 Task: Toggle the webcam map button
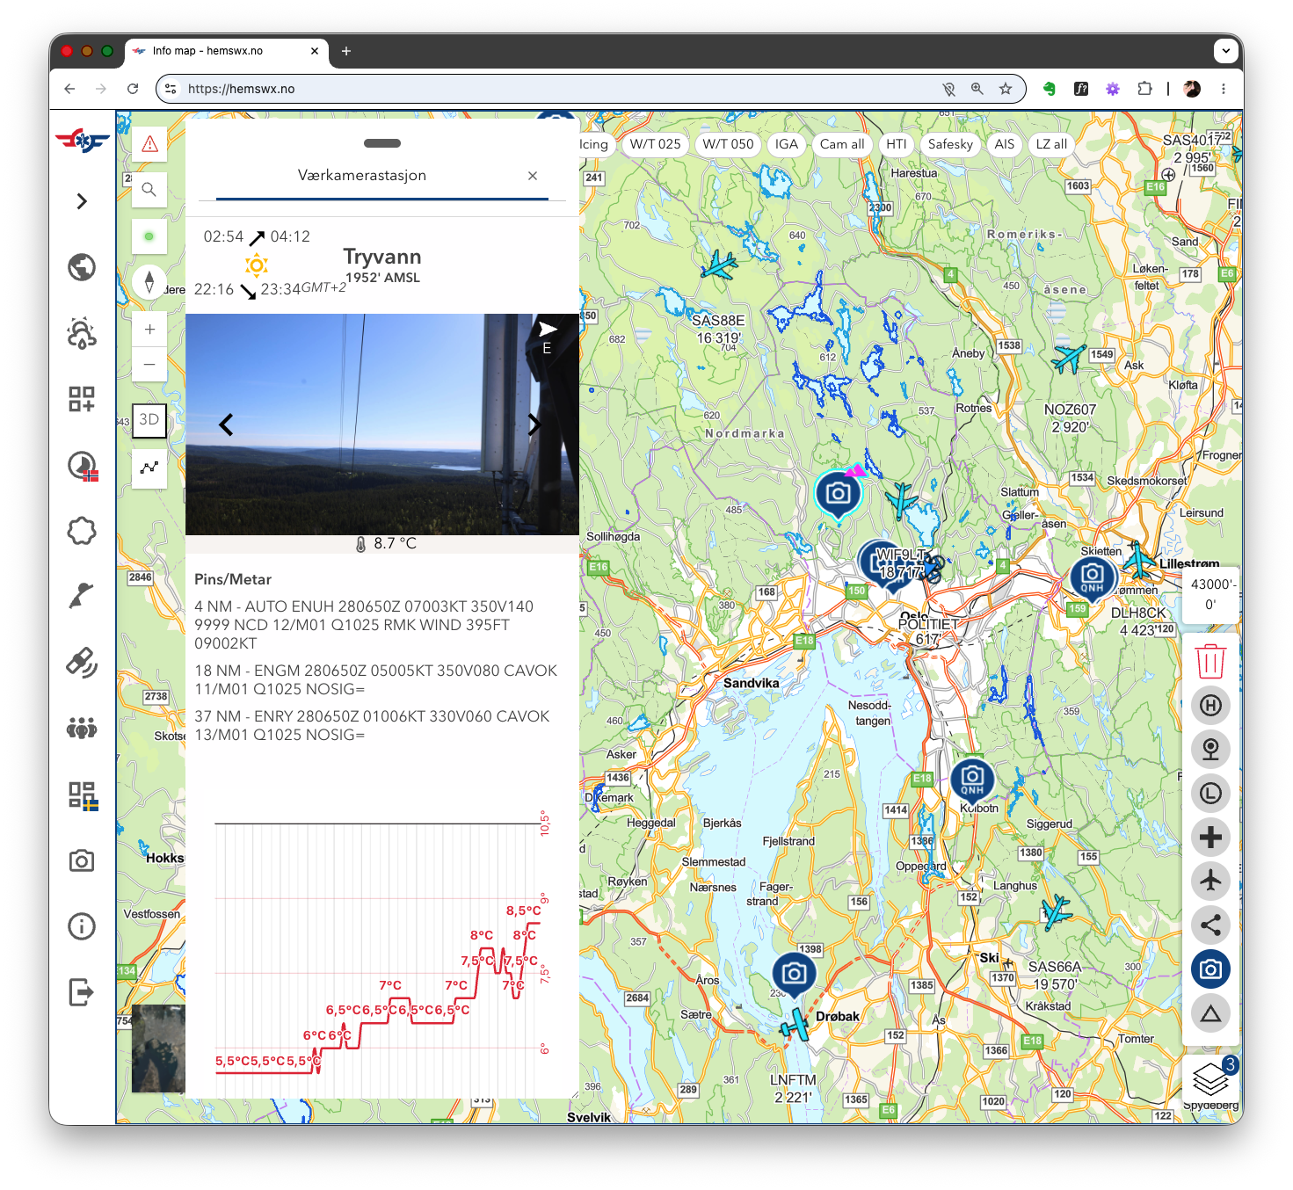pos(1210,749)
